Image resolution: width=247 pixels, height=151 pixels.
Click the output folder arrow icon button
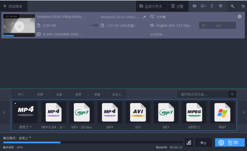coord(189,142)
